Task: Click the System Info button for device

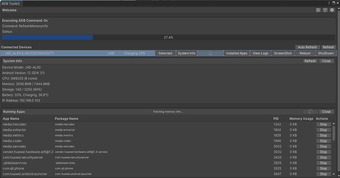Action: (186, 53)
